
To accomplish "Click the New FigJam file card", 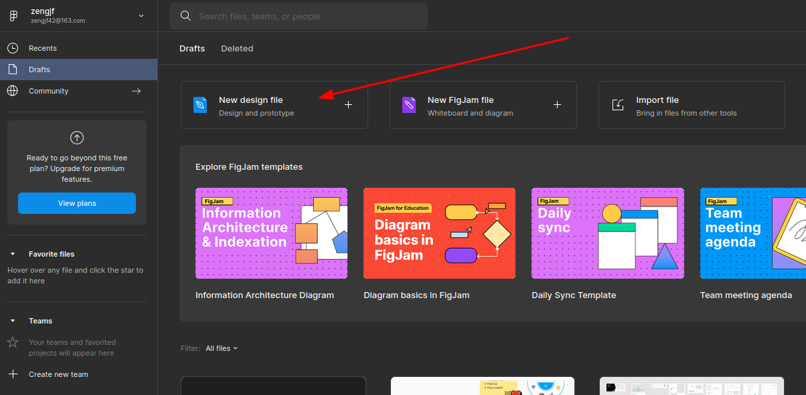I will [x=483, y=105].
